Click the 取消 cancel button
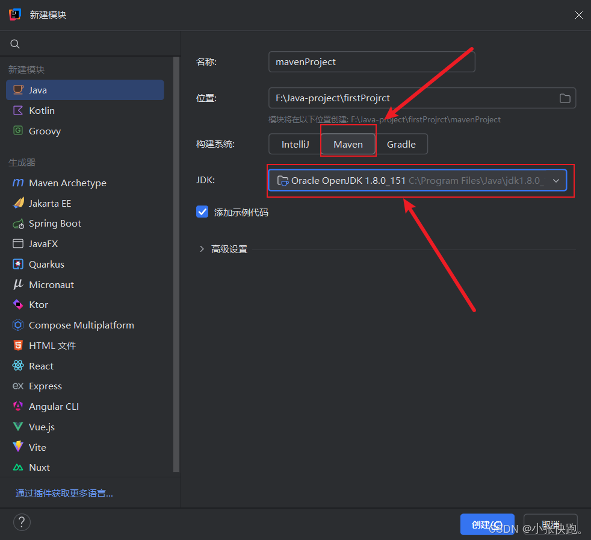Image resolution: width=591 pixels, height=540 pixels. pyautogui.click(x=551, y=524)
